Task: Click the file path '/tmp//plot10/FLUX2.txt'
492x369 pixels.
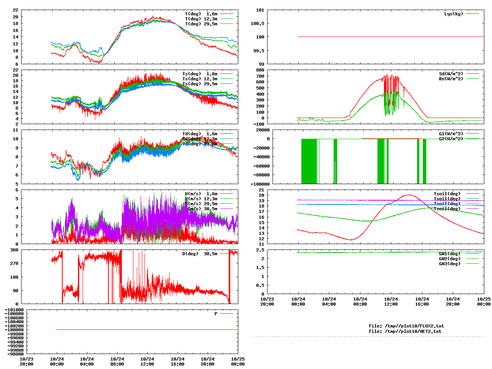Action: (414, 326)
